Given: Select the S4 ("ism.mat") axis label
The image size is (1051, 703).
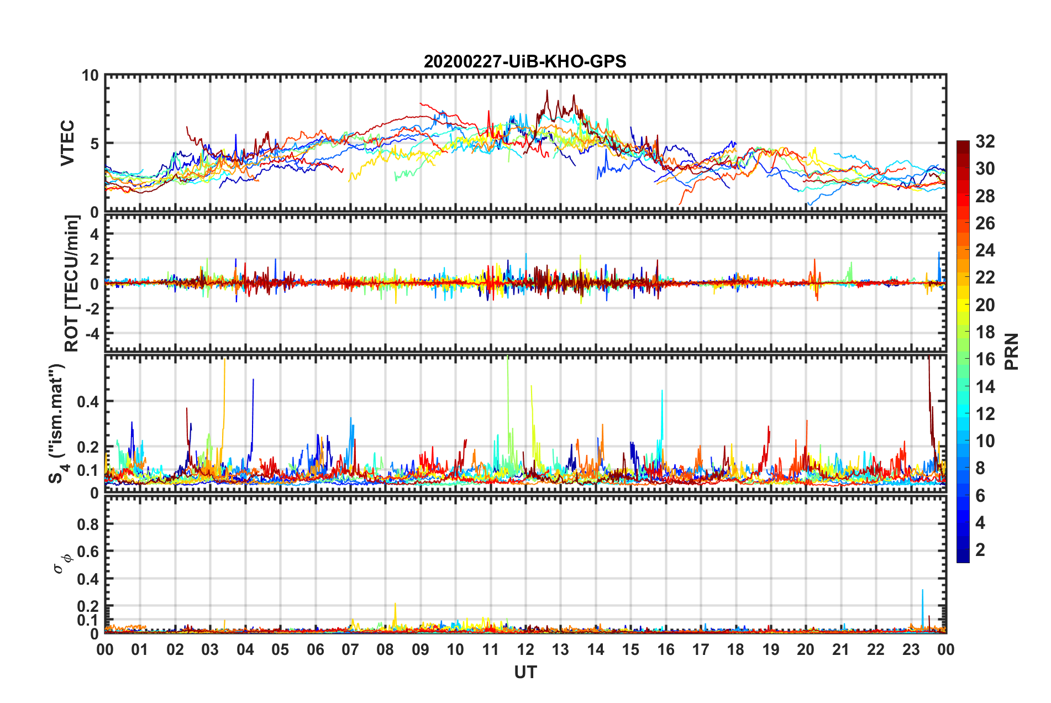Looking at the screenshot, I should click(58, 423).
